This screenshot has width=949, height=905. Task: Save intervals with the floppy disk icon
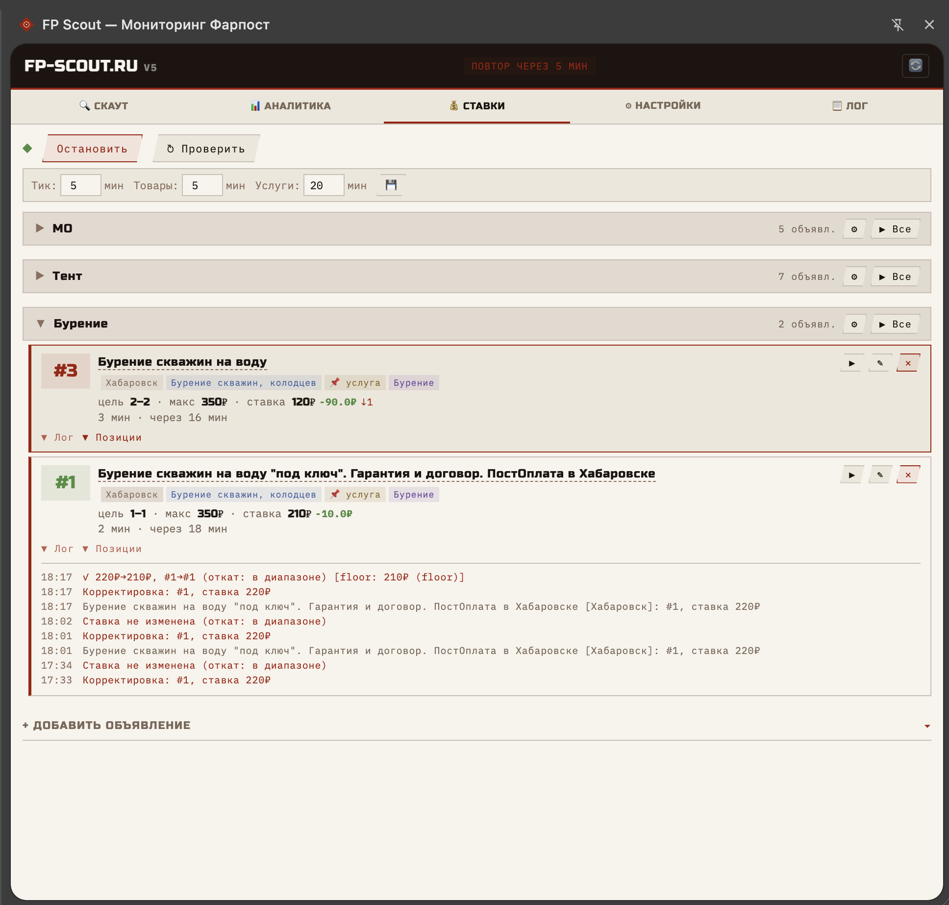pyautogui.click(x=391, y=185)
